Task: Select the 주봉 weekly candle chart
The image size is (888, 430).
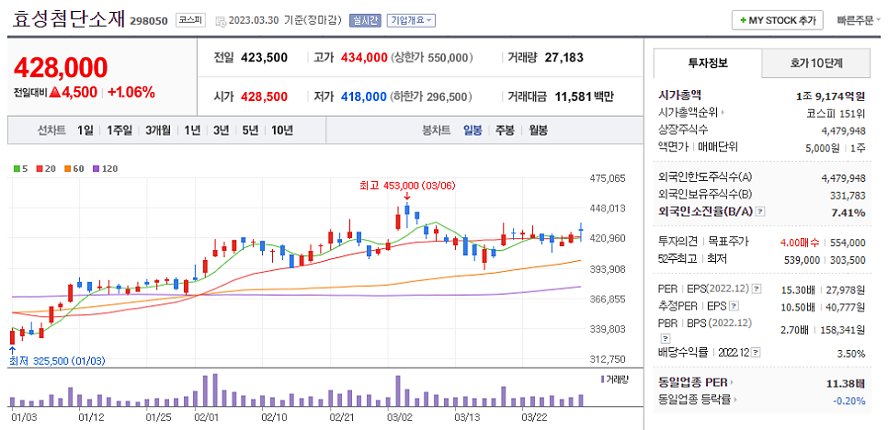Action: [x=506, y=130]
